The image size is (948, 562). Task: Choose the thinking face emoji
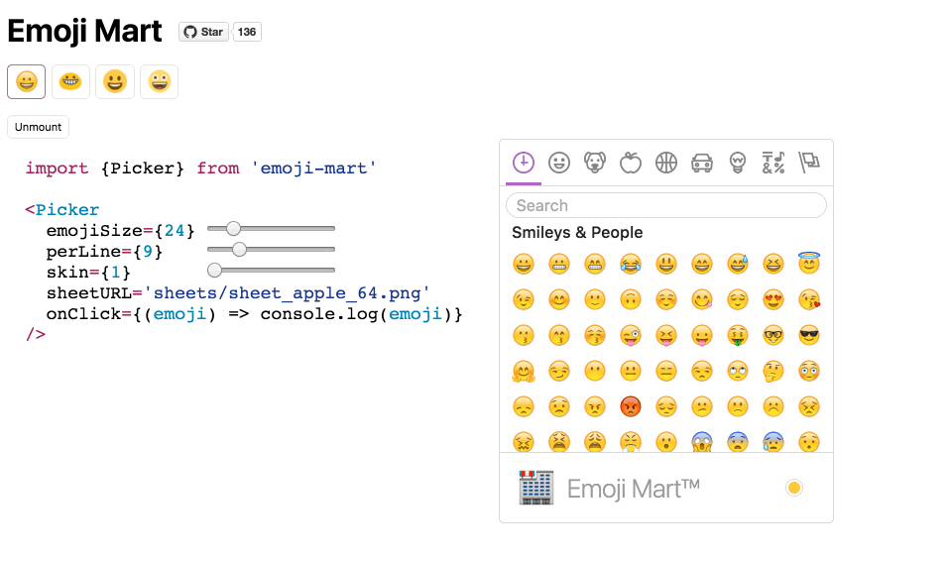point(773,371)
